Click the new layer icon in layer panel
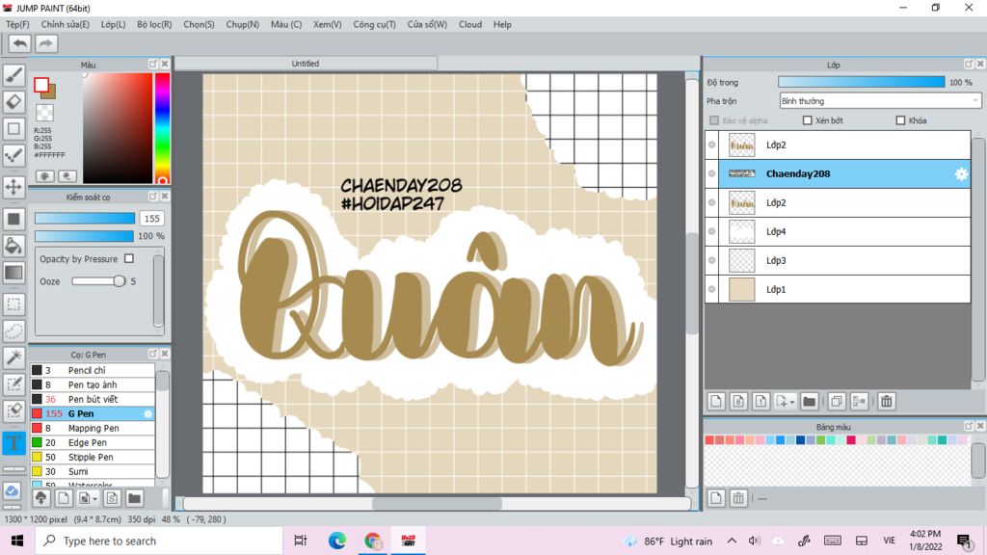The image size is (987, 555). [716, 401]
